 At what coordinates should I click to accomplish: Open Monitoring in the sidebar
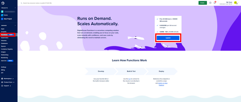[4, 58]
